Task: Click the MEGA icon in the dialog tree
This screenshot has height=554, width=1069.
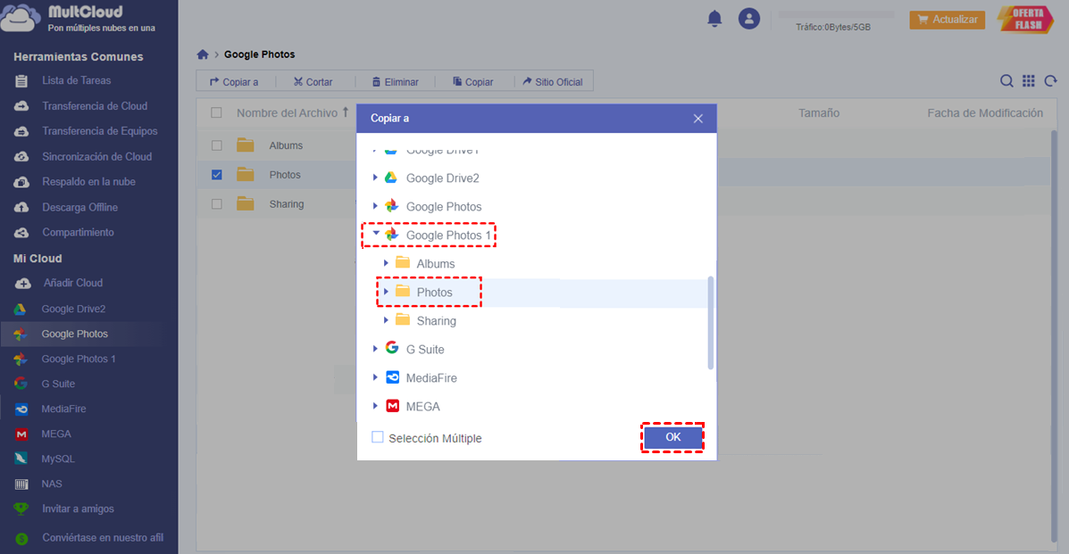Action: (392, 406)
